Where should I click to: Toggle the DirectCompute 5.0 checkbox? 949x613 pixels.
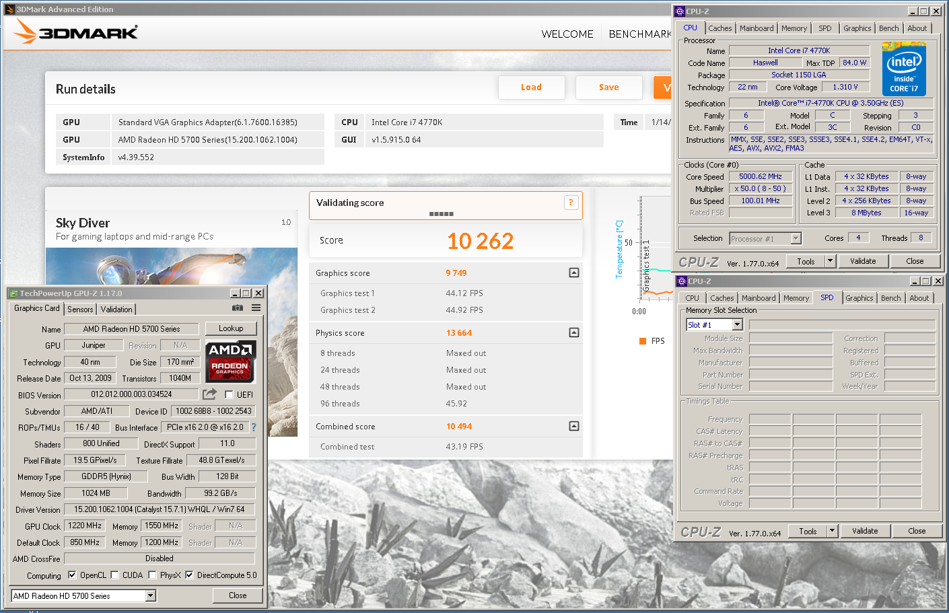[189, 575]
